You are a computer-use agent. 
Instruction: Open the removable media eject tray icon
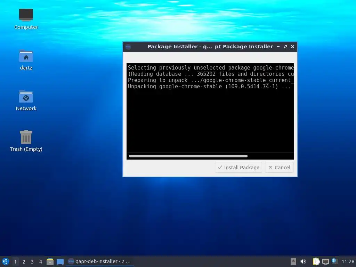click(x=293, y=261)
